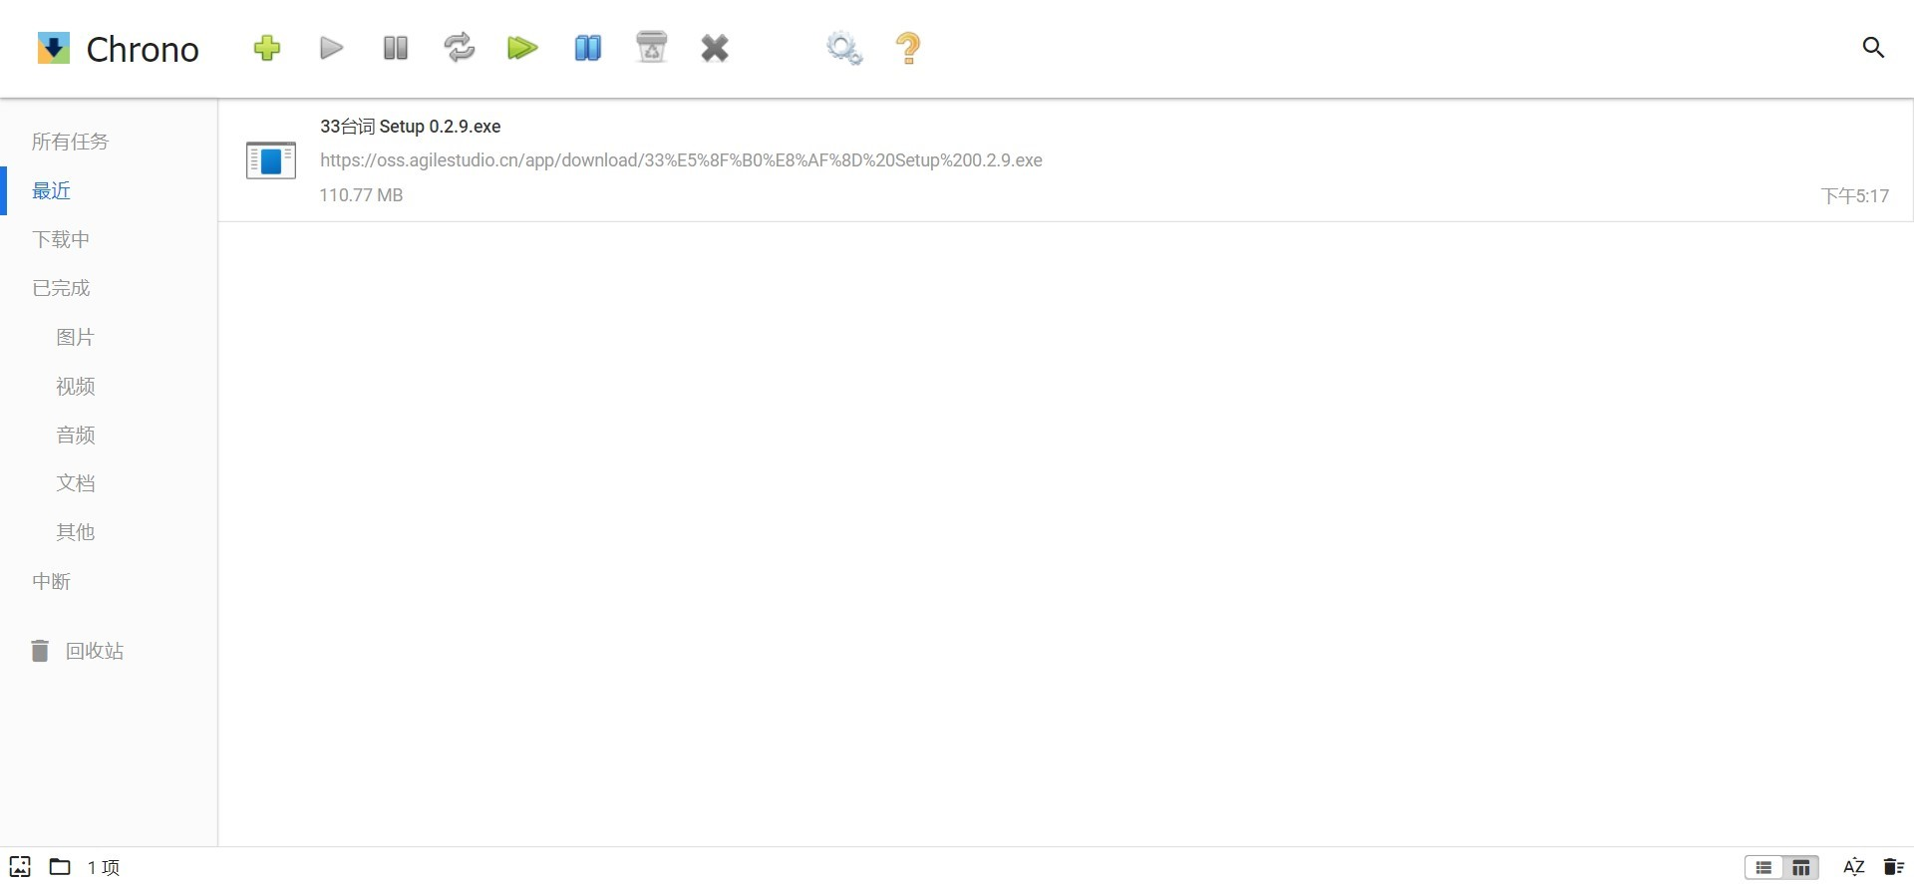The height and width of the screenshot is (884, 1914).
Task: Click the 110.77 MB file size
Action: click(x=361, y=195)
